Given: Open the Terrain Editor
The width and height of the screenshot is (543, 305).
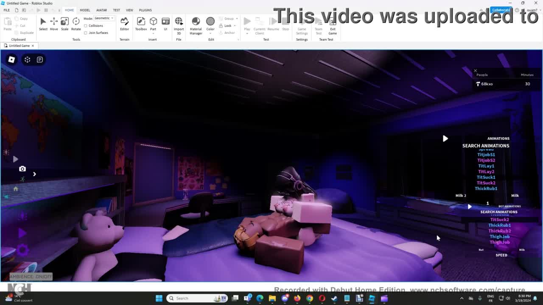Looking at the screenshot, I should coord(124,24).
